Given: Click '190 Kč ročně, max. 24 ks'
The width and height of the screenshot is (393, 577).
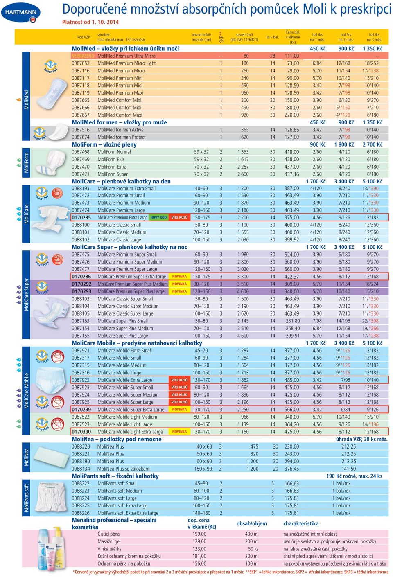Looking at the screenshot, I should click(x=354, y=476).
